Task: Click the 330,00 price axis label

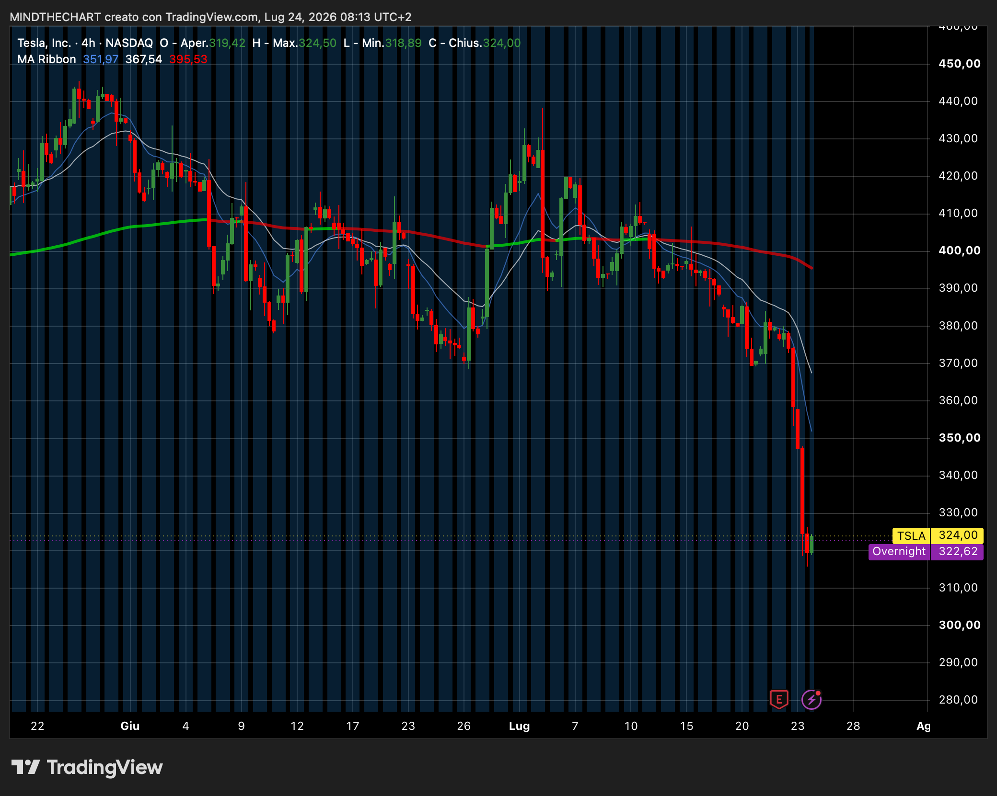Action: (x=958, y=512)
